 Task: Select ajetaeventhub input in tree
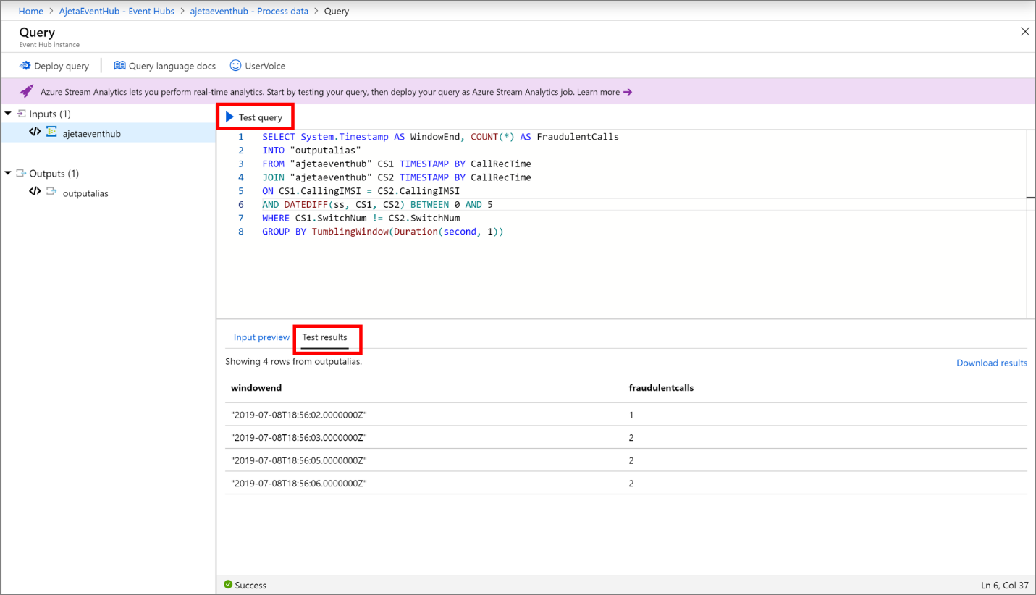click(91, 134)
